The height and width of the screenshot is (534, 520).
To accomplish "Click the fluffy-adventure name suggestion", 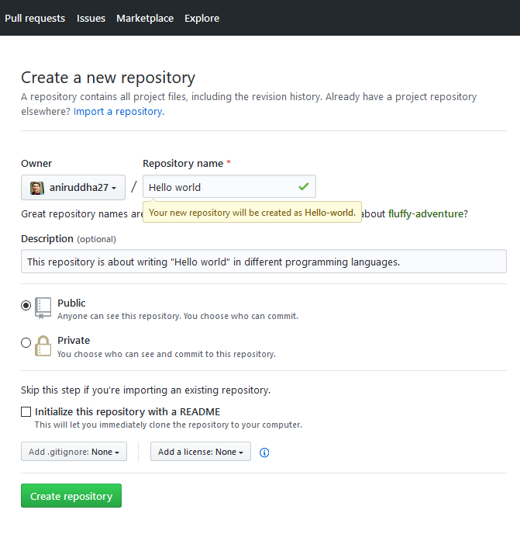I will [x=427, y=213].
